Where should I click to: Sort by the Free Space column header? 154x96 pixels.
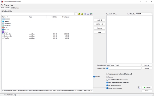pyautogui.click(x=64, y=17)
